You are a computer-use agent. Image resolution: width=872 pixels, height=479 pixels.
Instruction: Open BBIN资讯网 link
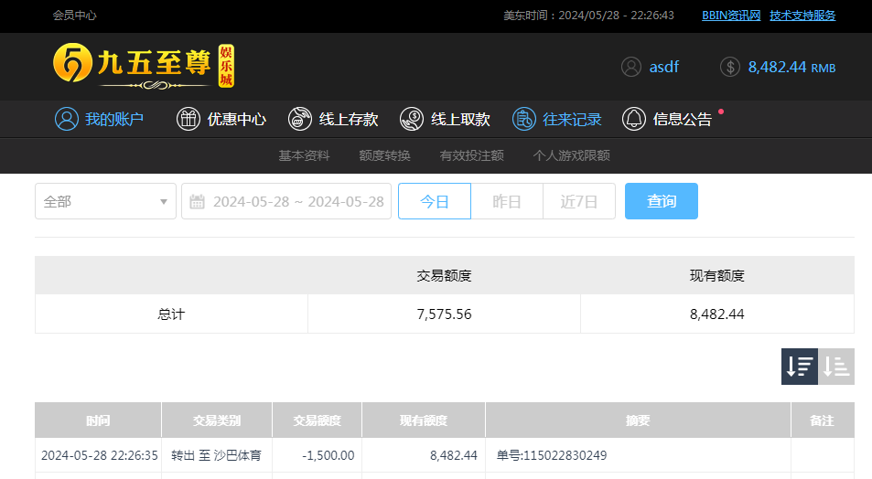pyautogui.click(x=730, y=16)
